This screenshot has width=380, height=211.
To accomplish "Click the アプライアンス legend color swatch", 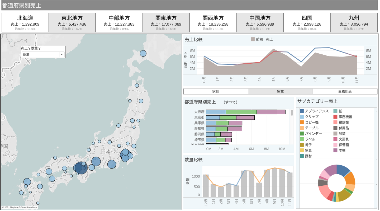I will pyautogui.click(x=302, y=111).
